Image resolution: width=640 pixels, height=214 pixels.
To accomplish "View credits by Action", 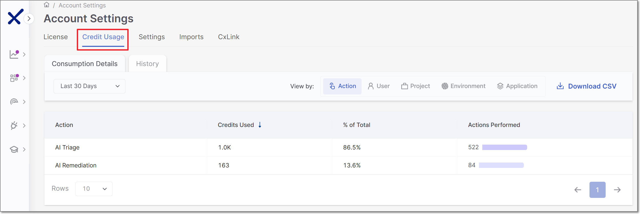I will [342, 86].
